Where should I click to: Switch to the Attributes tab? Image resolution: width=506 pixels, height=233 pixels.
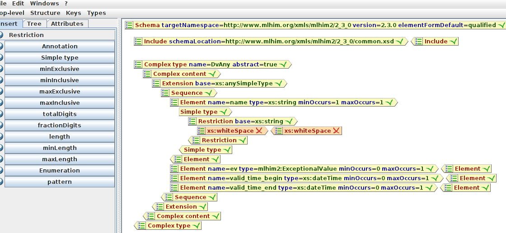[x=67, y=24]
